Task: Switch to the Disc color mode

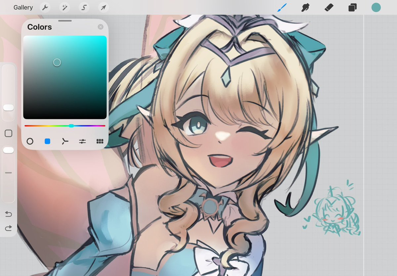Action: (30, 141)
